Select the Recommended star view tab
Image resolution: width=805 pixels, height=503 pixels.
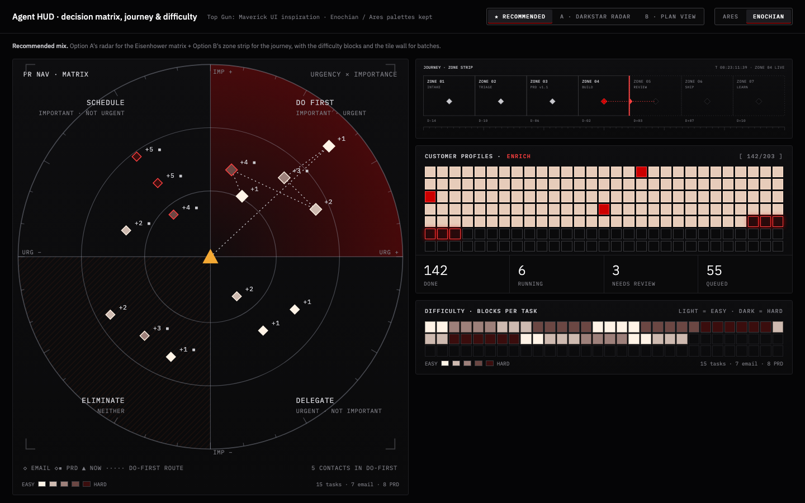pos(520,17)
